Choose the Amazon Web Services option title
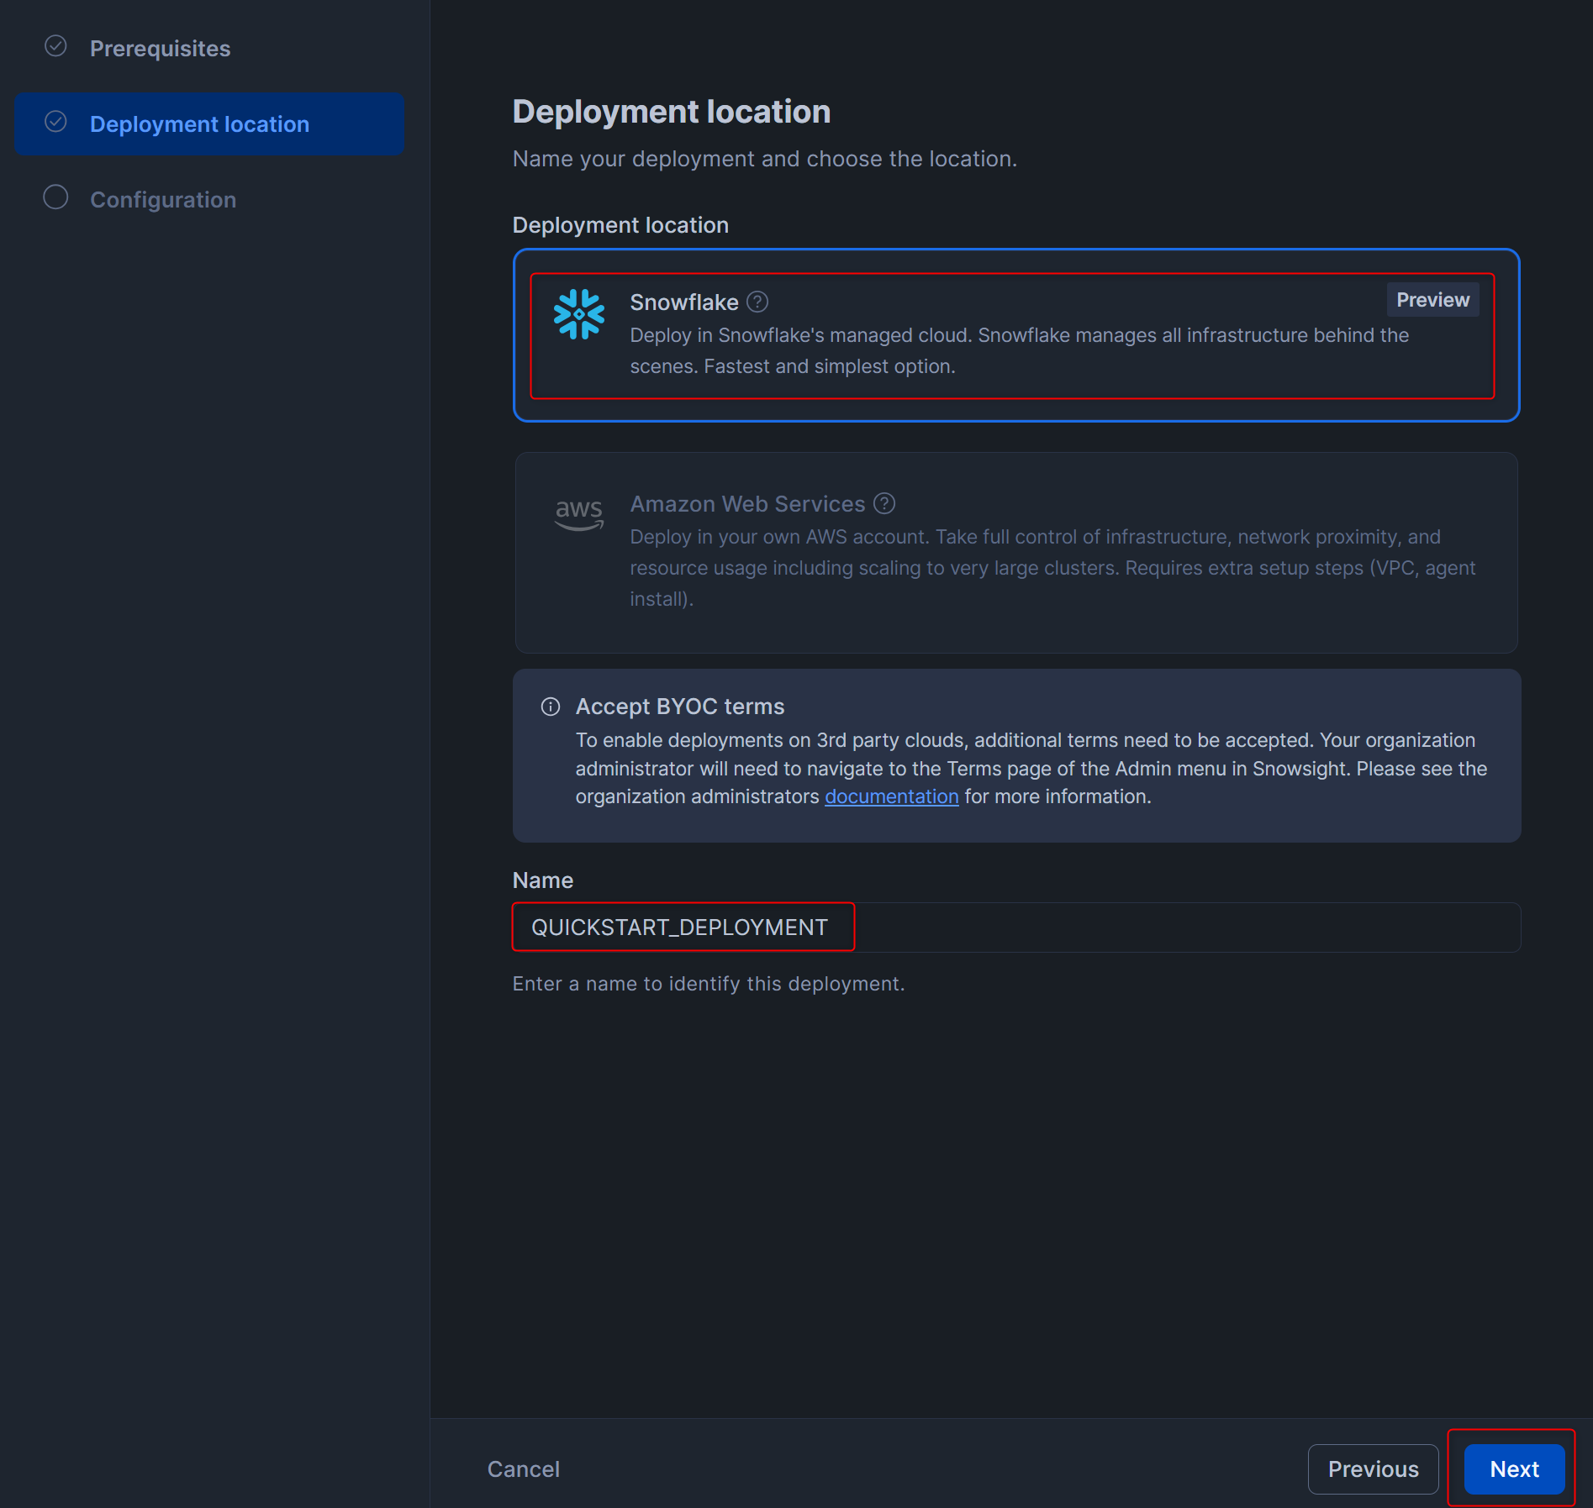The image size is (1593, 1508). (747, 504)
